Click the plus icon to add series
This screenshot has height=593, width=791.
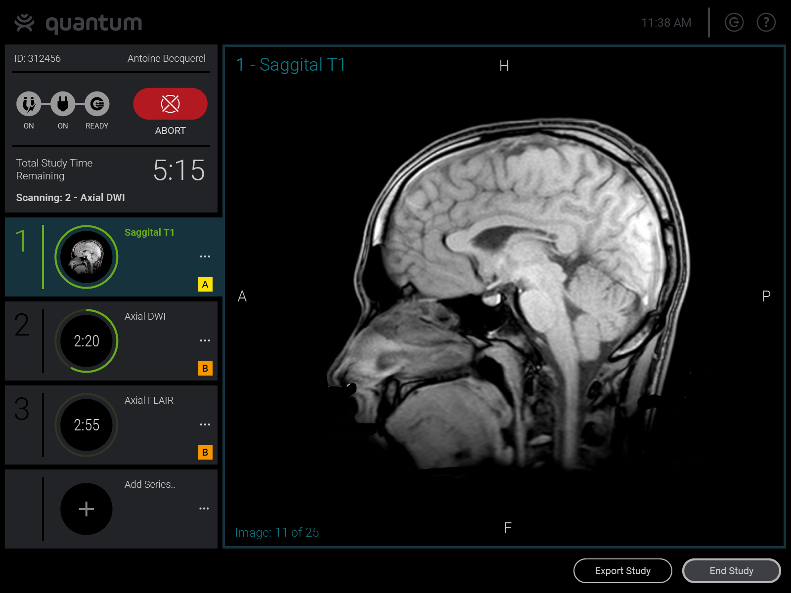coord(87,509)
